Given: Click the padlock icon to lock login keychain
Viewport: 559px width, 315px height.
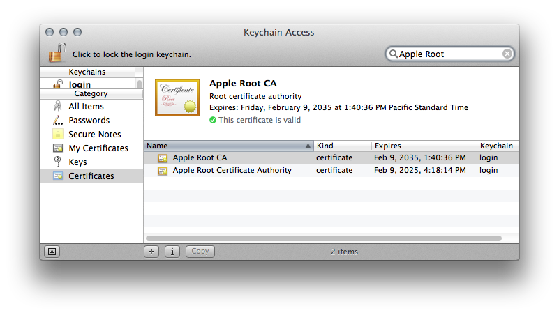Looking at the screenshot, I should (58, 53).
